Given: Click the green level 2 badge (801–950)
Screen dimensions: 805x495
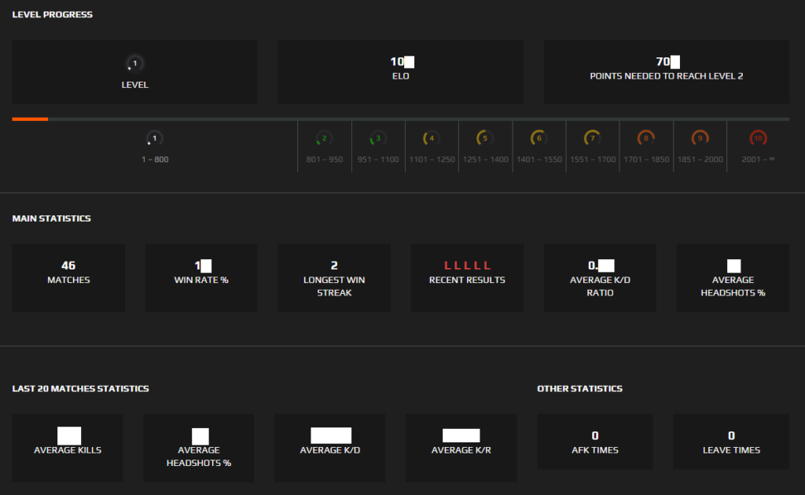Looking at the screenshot, I should pos(323,137).
